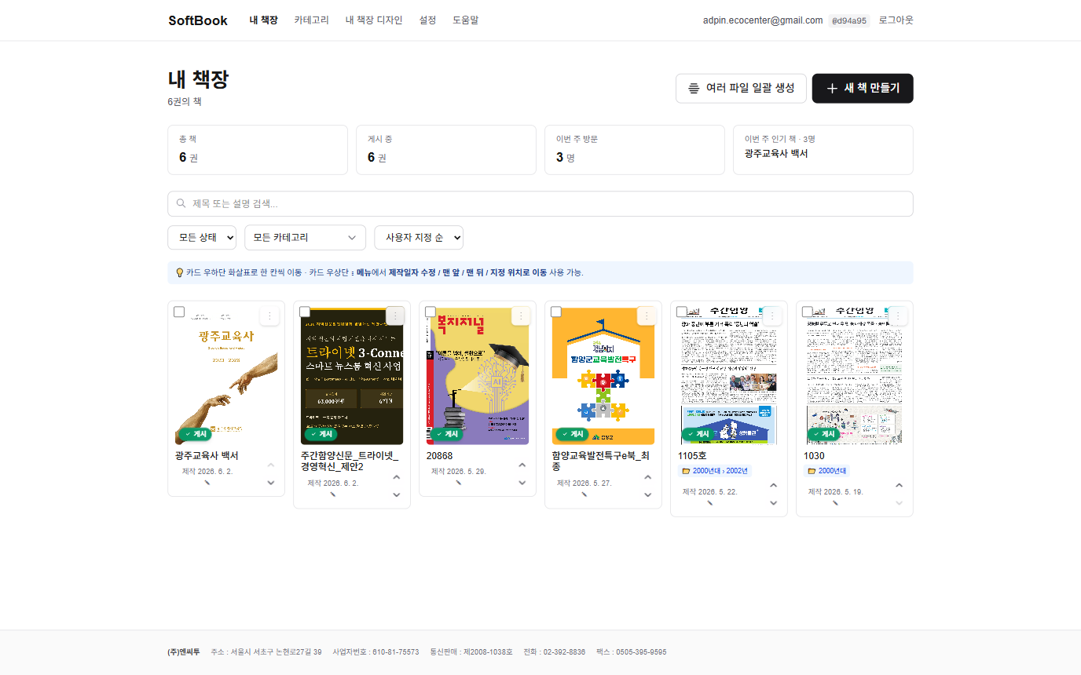Tick the checkbox on 1105호 card

[682, 312]
